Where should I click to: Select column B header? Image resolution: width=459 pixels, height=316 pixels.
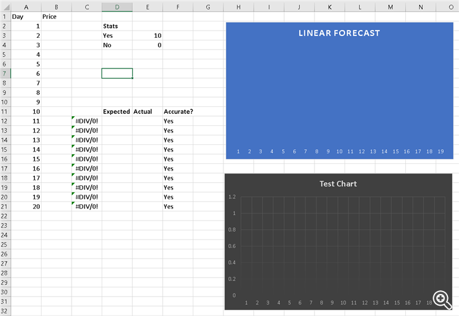[56, 7]
